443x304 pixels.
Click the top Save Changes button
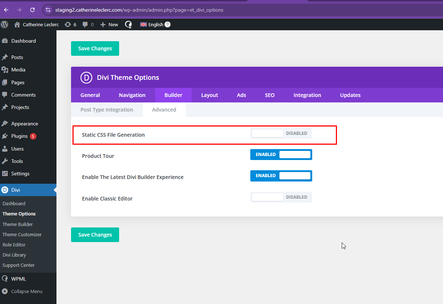coord(95,48)
